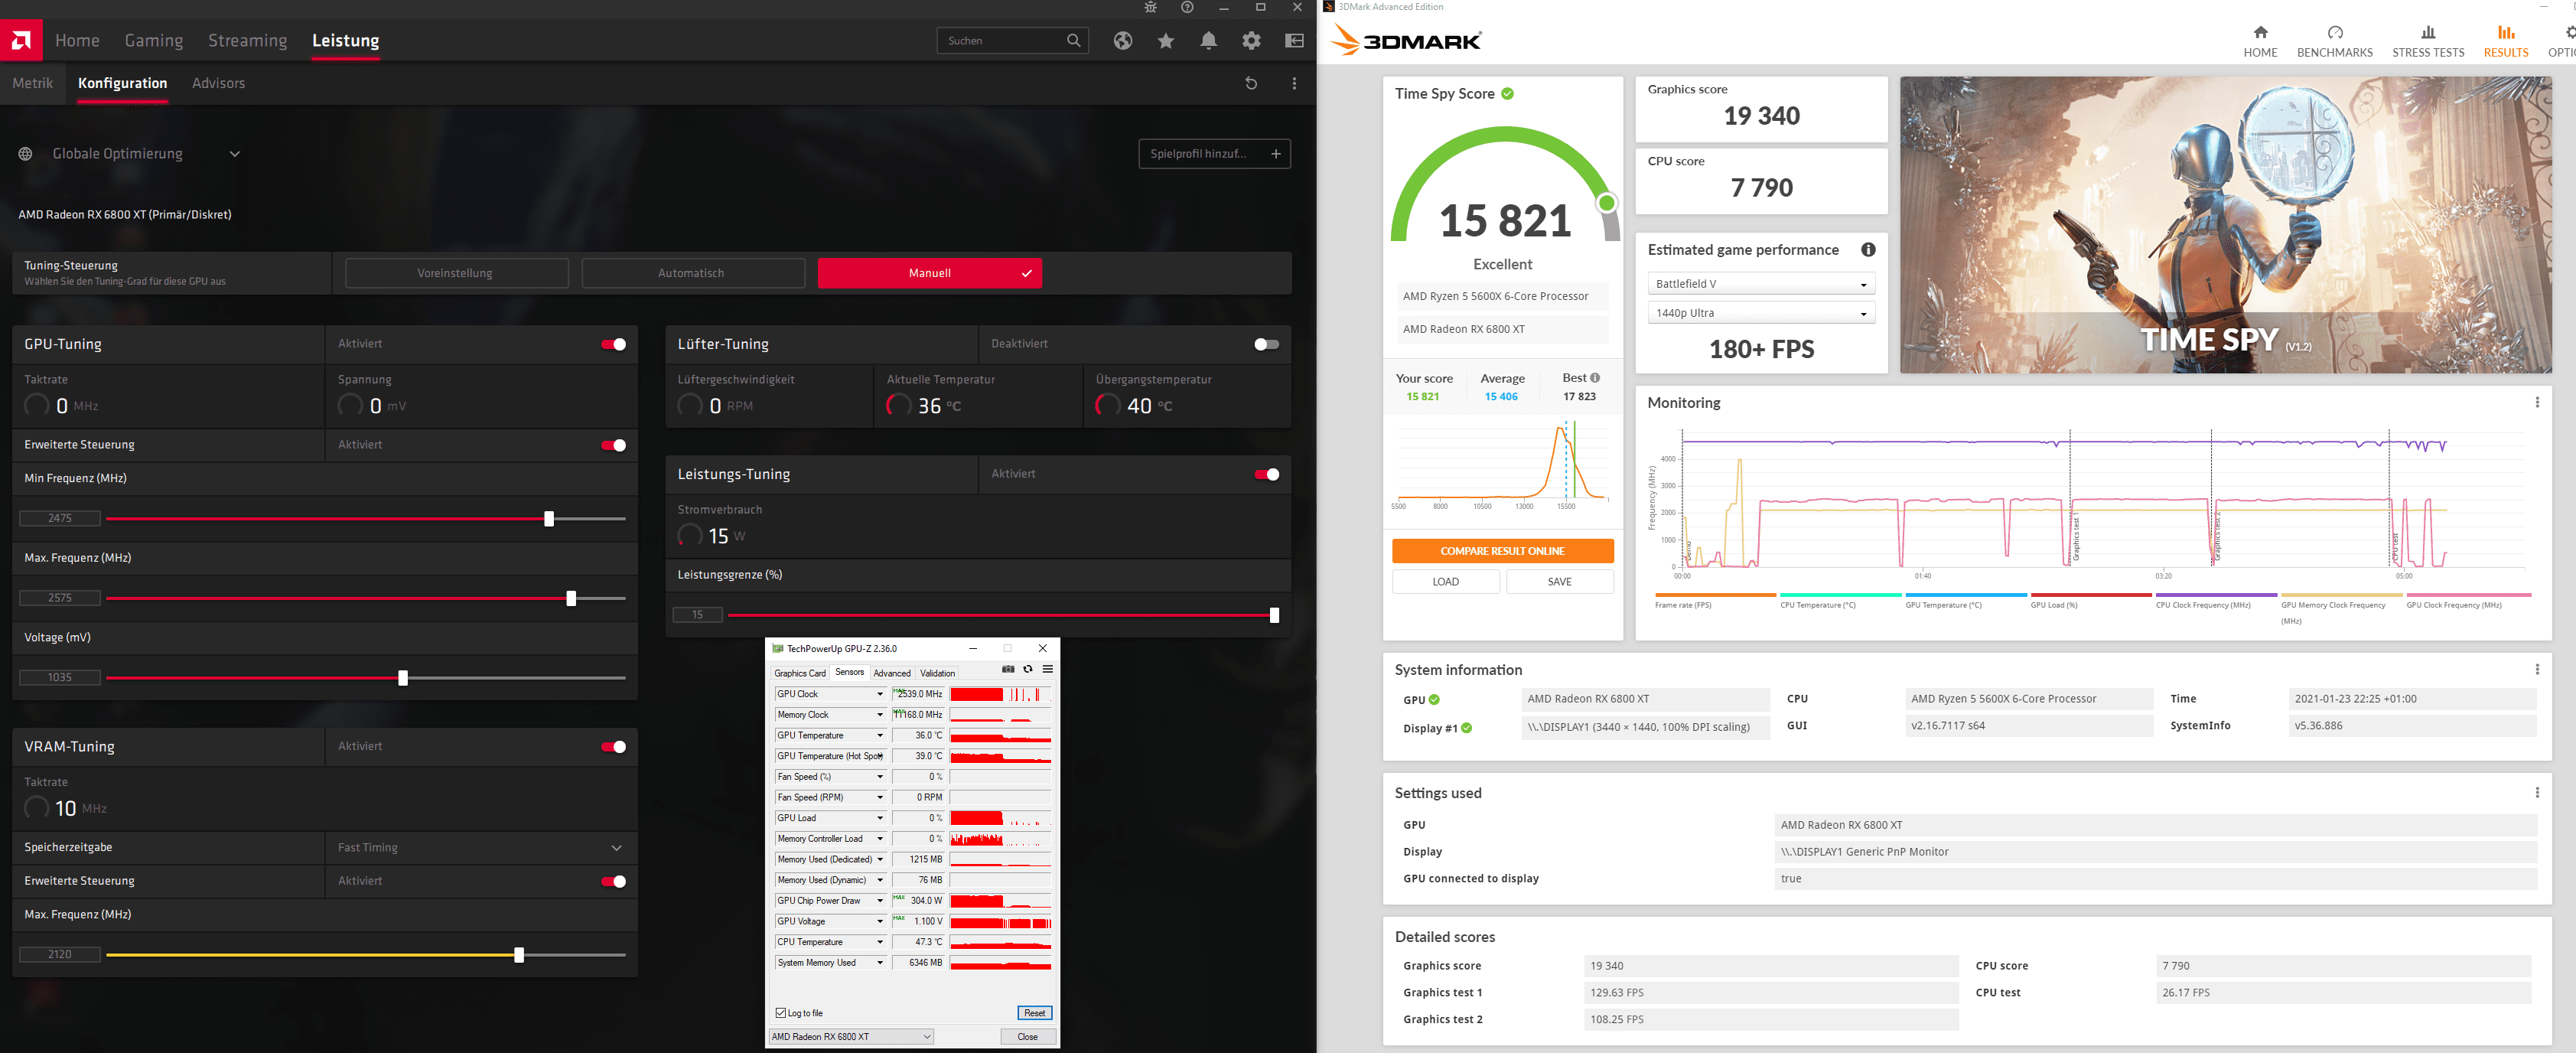Image resolution: width=2576 pixels, height=1053 pixels.
Task: Open GPU-Z hamburger menu icon
Action: coord(1047,669)
